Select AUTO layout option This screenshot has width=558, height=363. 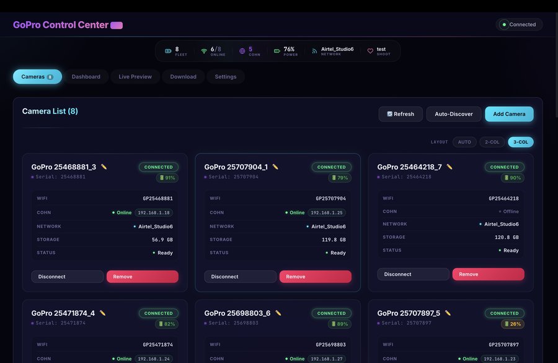464,141
